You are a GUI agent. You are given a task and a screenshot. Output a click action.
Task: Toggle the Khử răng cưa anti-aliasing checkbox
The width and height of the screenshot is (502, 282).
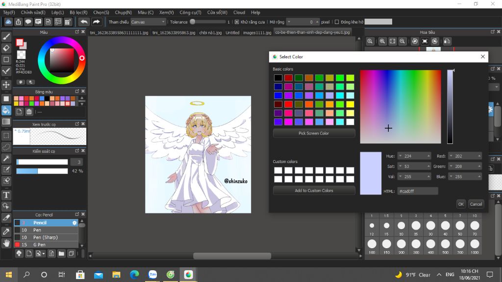click(237, 22)
